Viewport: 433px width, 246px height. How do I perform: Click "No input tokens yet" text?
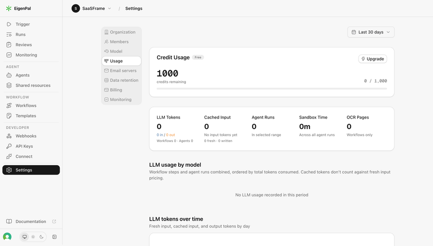pos(221,135)
